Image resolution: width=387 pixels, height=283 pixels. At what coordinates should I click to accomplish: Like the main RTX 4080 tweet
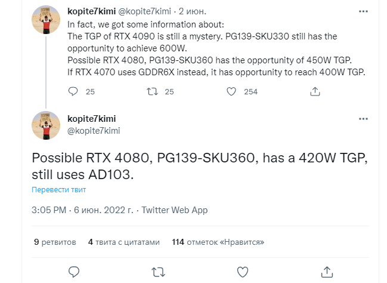pos(243,272)
